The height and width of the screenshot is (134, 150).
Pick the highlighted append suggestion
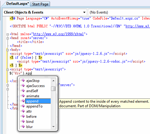pos(38,101)
